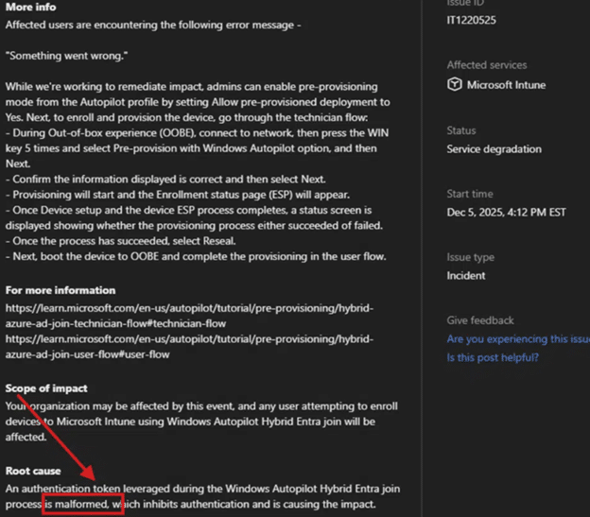The image size is (590, 517).
Task: Click the 'Root cause' heading
Action: coord(33,471)
